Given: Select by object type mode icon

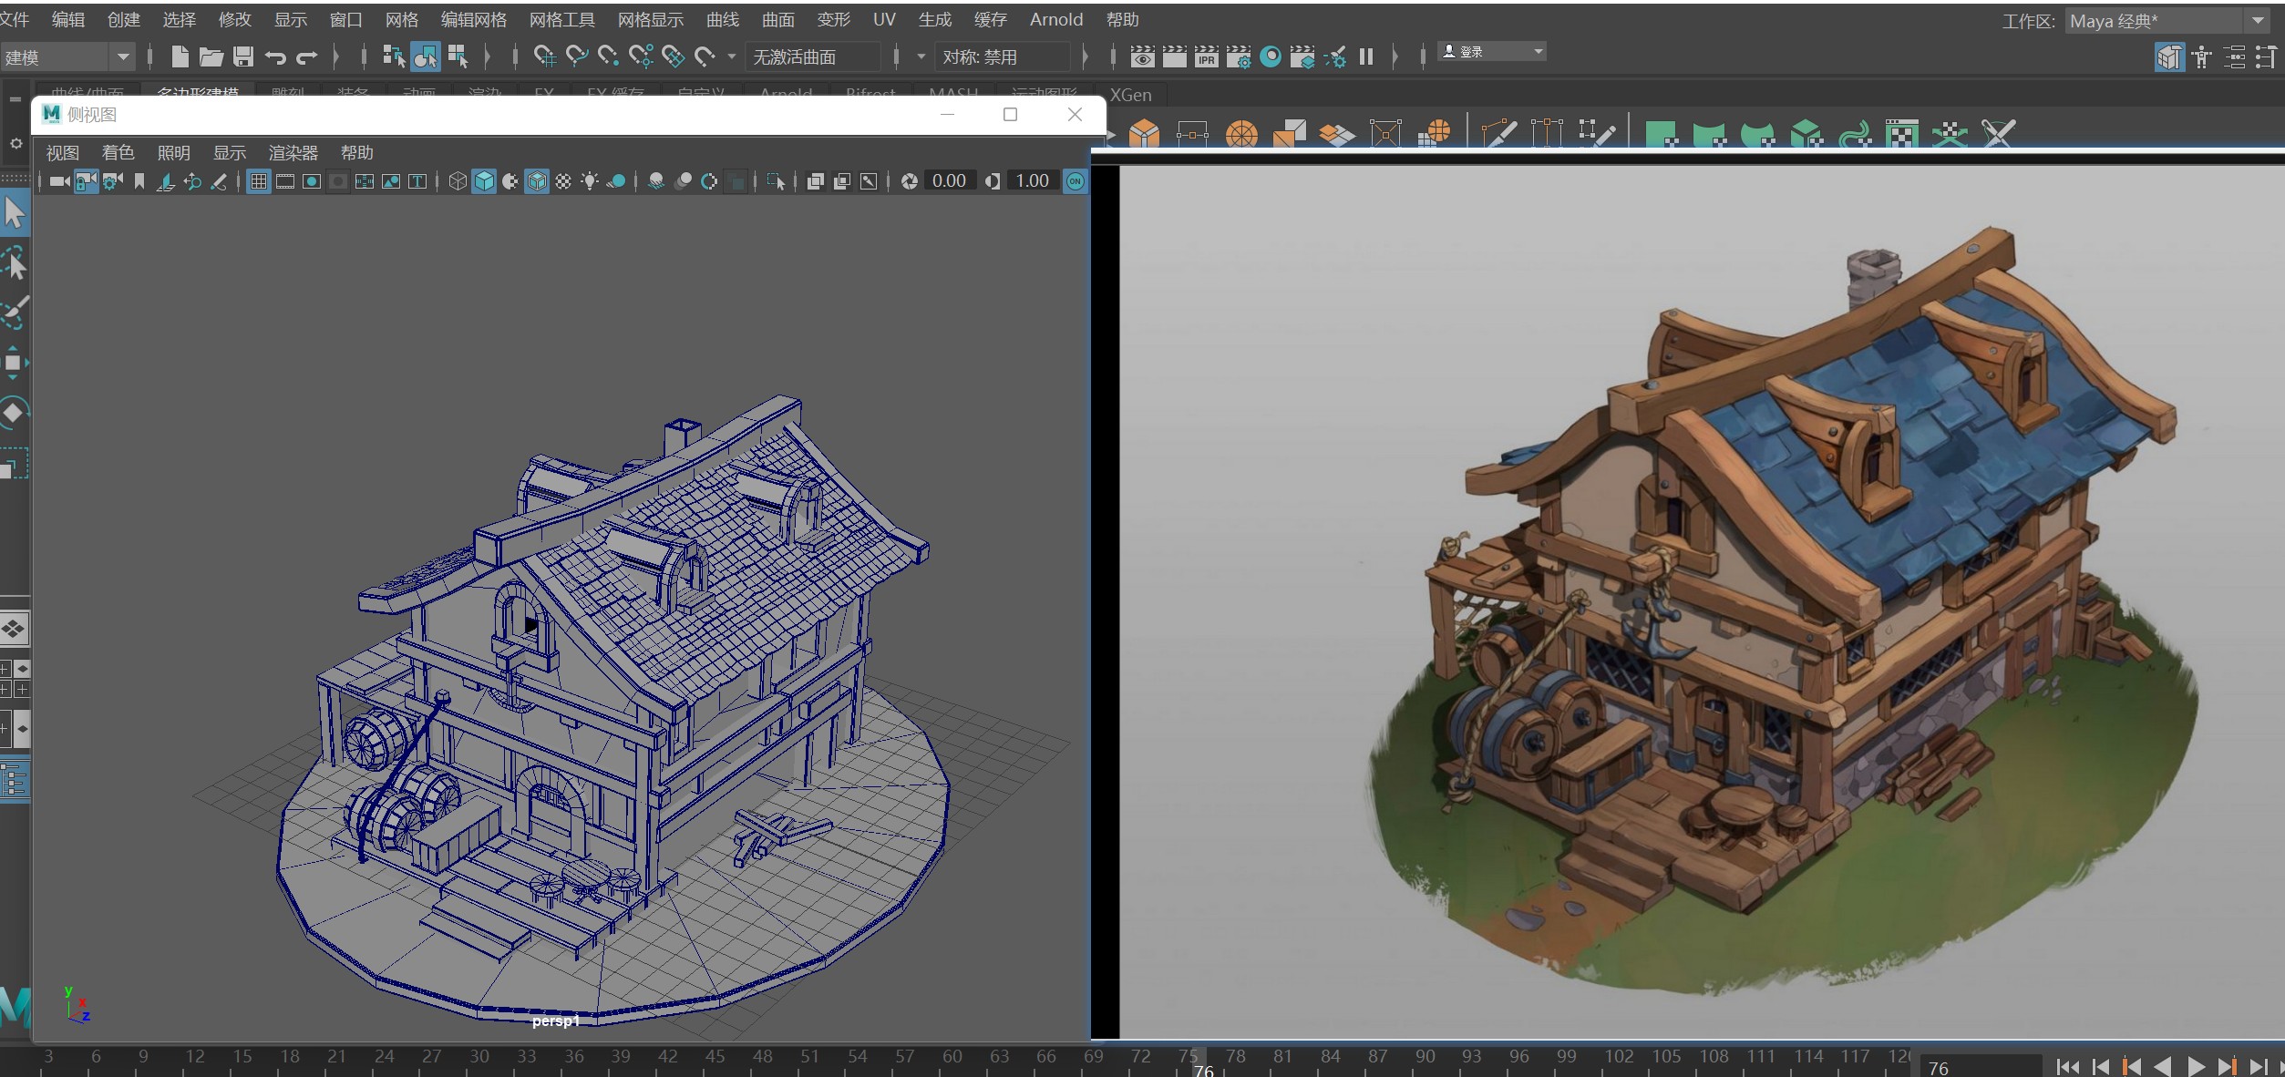Looking at the screenshot, I should 426,56.
